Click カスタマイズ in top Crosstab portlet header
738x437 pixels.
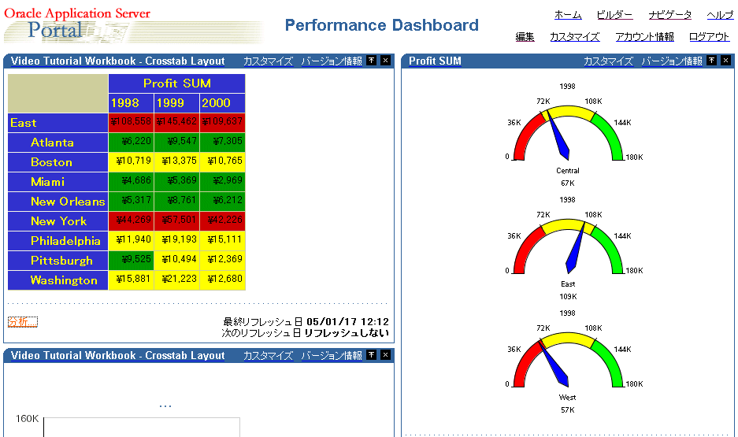click(x=269, y=61)
